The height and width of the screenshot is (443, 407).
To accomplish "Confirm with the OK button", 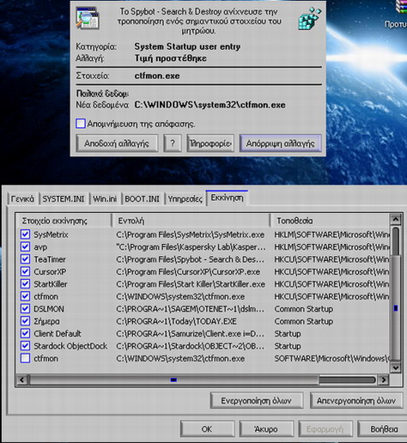I will 207,429.
